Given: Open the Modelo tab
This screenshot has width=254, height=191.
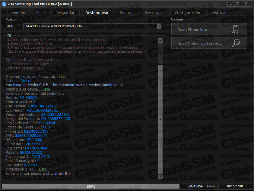Looking at the screenshot, I should pos(18,13).
